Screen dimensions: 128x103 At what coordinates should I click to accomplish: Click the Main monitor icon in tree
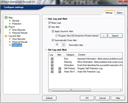[x=6, y=18]
